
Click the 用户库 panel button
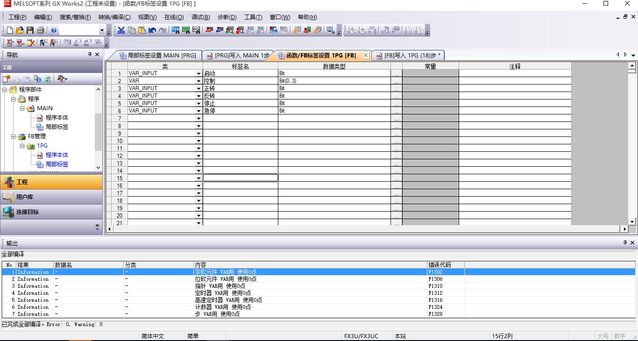[x=51, y=197]
